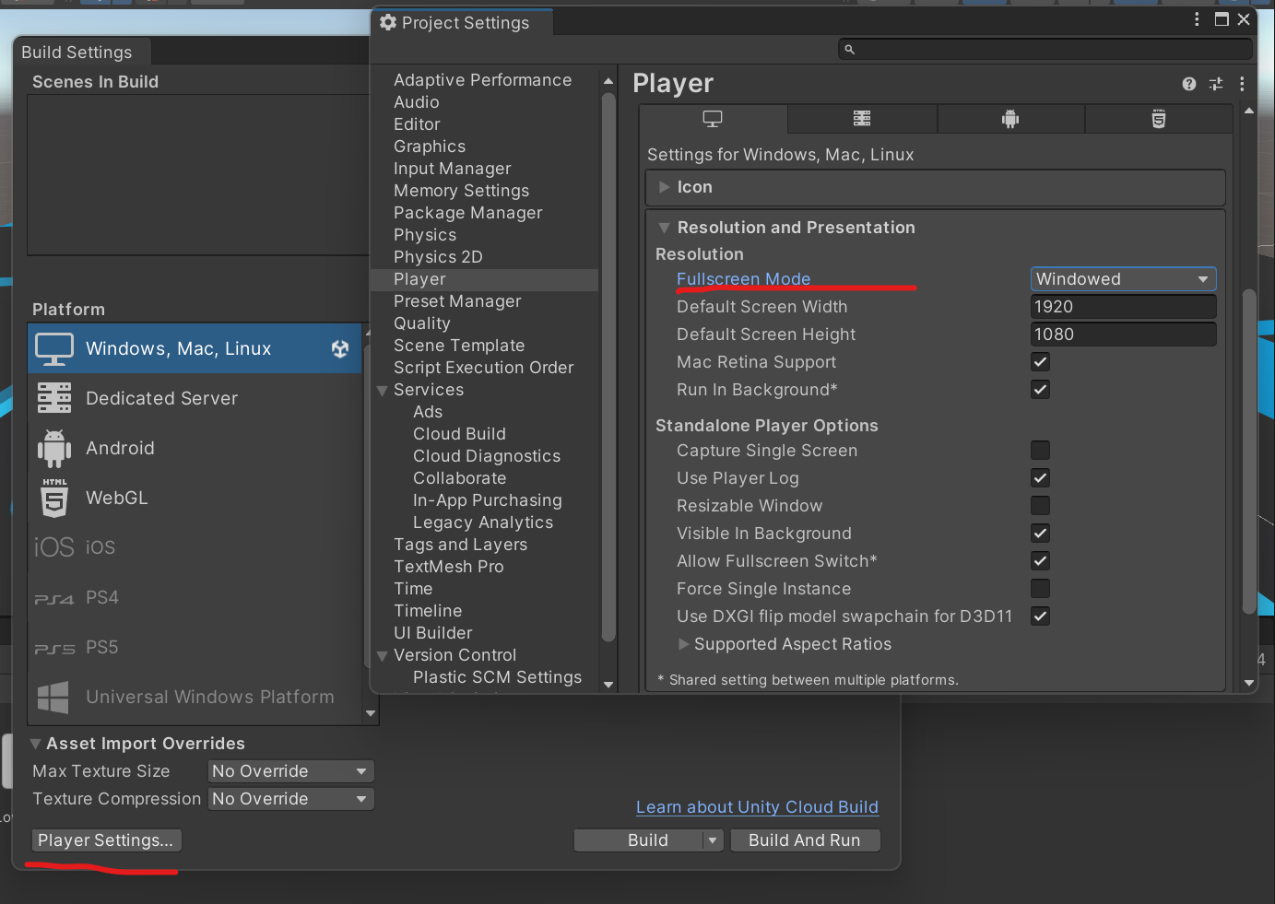Image resolution: width=1275 pixels, height=904 pixels.
Task: Enable Capture Single Screen checkbox
Action: pos(1040,451)
